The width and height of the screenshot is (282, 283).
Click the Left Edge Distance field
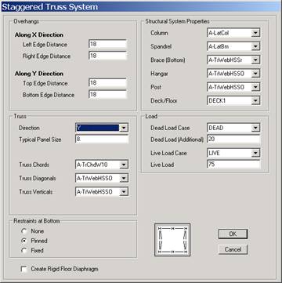click(x=107, y=44)
